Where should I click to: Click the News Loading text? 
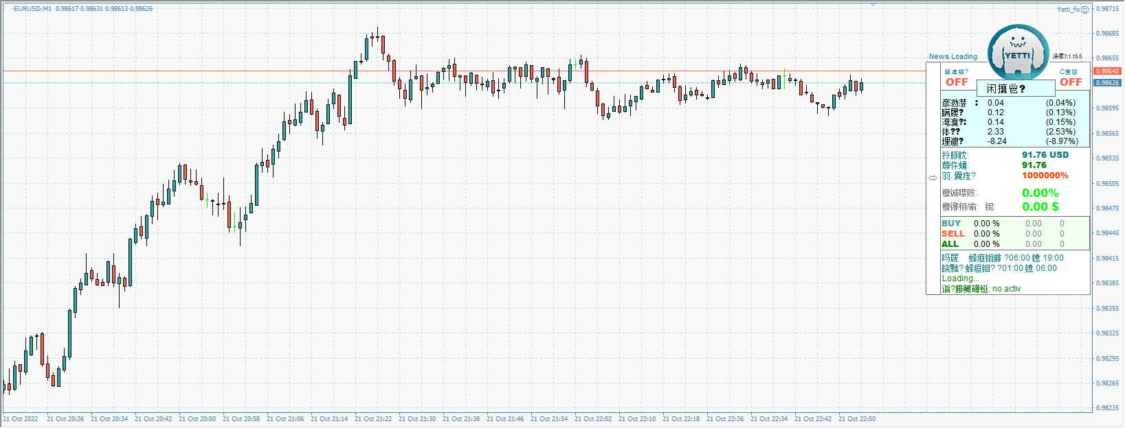coord(953,57)
